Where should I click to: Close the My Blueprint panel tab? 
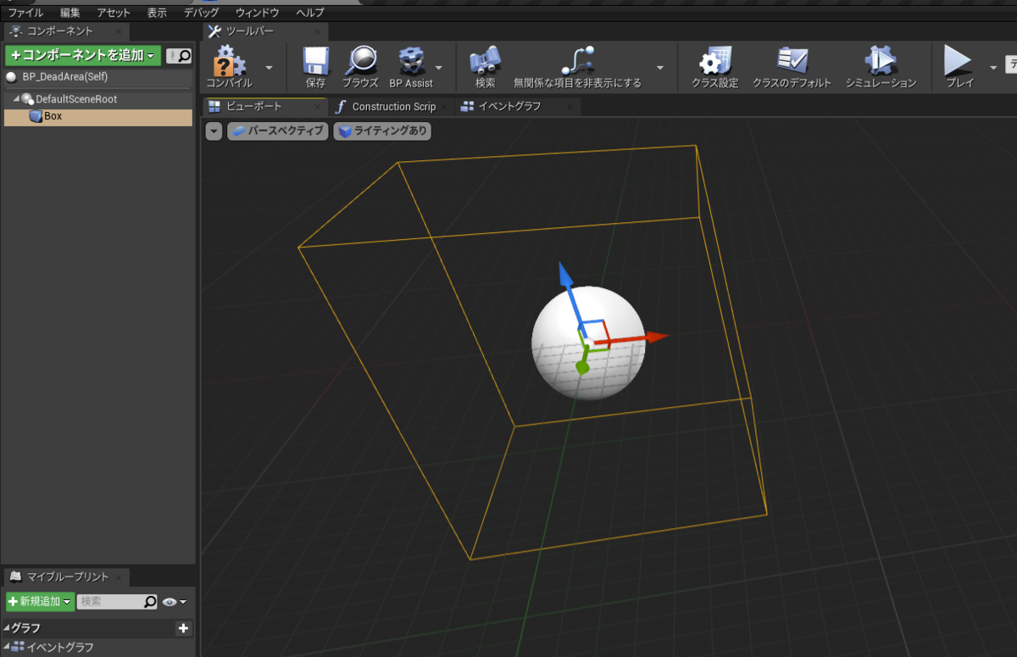click(x=119, y=577)
